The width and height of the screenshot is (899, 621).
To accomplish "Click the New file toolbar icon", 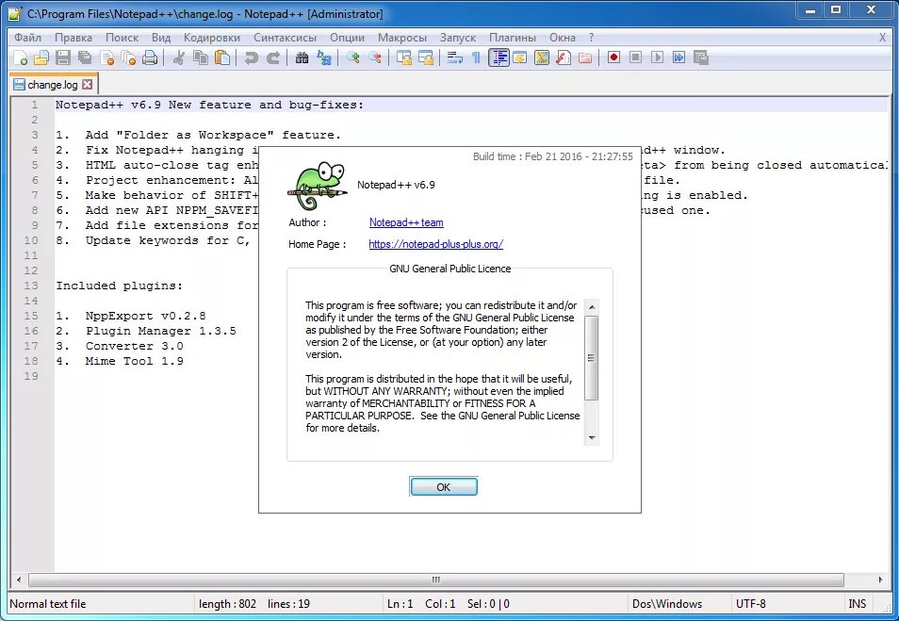I will [20, 57].
